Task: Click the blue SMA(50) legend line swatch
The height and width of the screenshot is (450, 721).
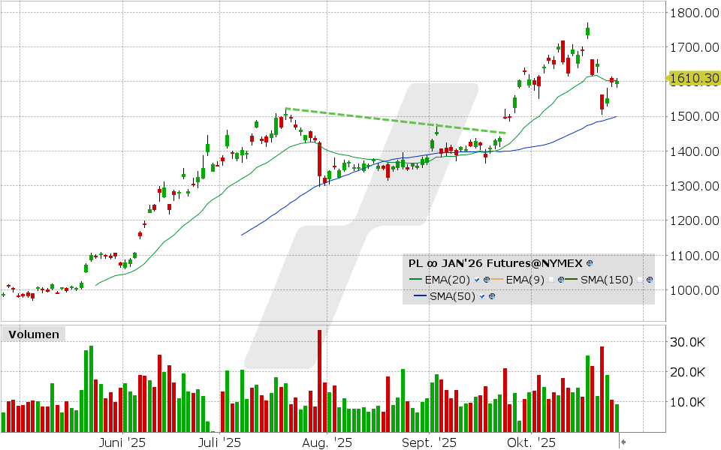Action: [418, 296]
